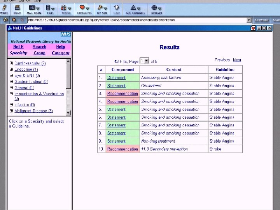Click the Context column header
280x210 pixels.
(x=174, y=70)
